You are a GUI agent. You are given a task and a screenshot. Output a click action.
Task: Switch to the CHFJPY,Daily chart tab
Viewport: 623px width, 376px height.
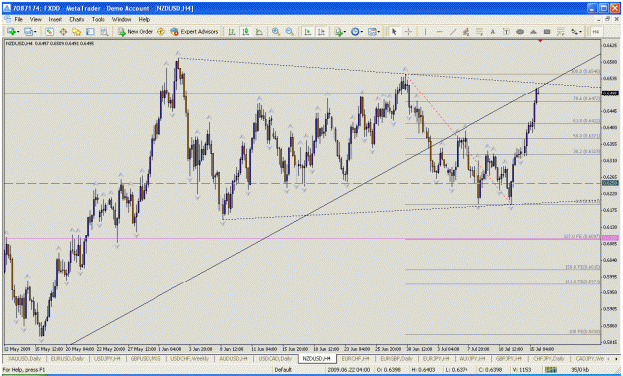(548, 358)
